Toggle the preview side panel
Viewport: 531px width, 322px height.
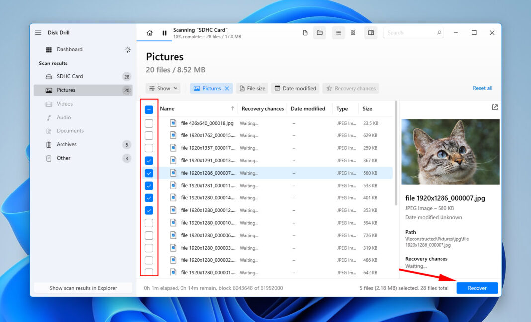tap(371, 32)
